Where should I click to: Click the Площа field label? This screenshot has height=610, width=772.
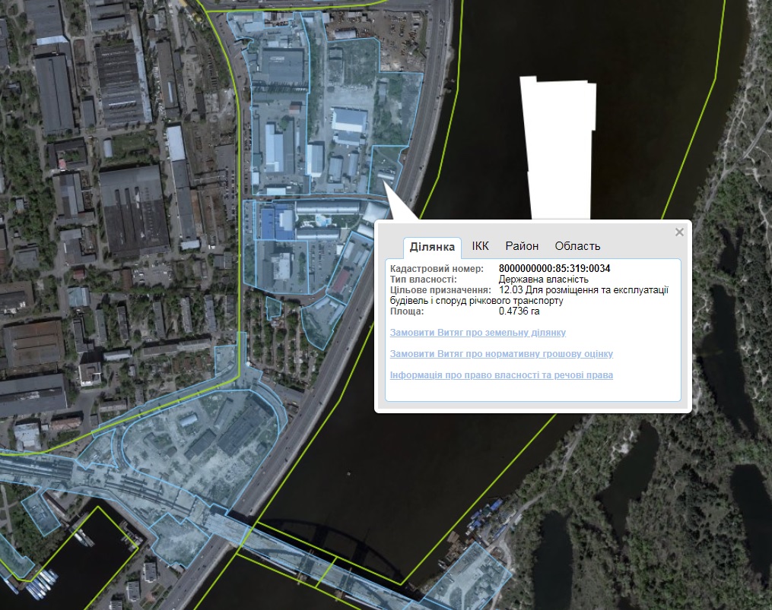(407, 311)
